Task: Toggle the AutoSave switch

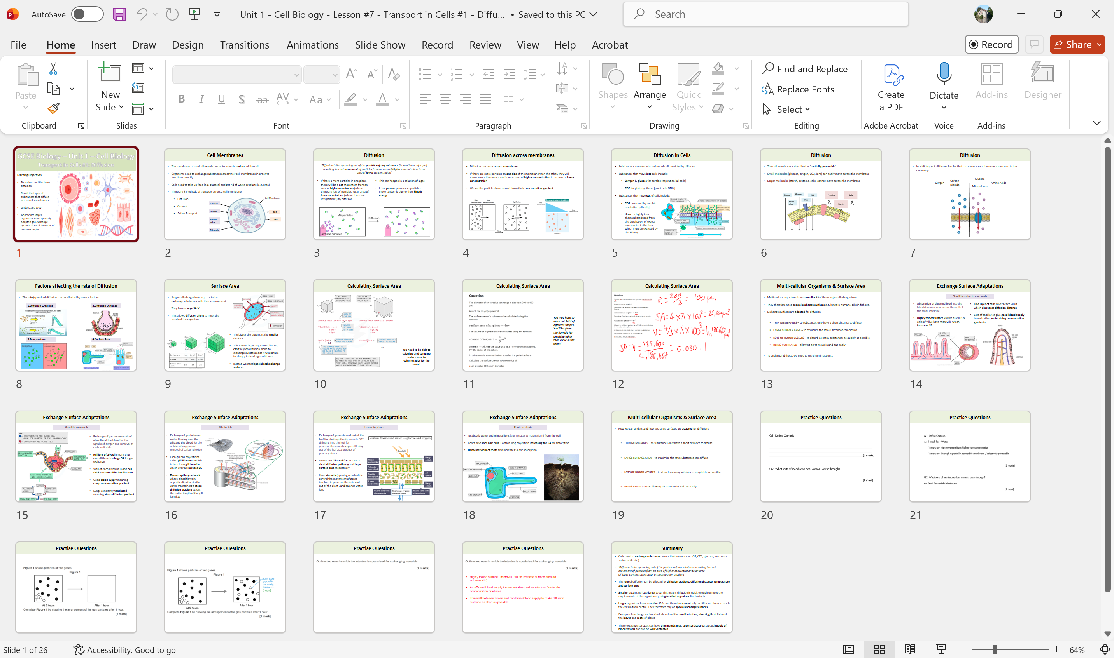Action: (87, 14)
